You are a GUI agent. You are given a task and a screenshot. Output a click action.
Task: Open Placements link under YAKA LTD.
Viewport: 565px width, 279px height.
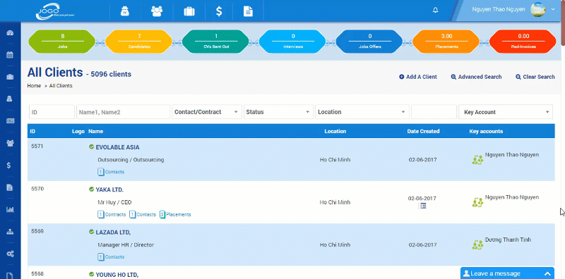[x=175, y=215]
